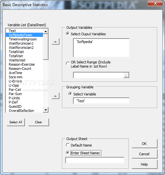Select 'Waitforcinician2' variable
The image size is (165, 175).
pos(24,48)
